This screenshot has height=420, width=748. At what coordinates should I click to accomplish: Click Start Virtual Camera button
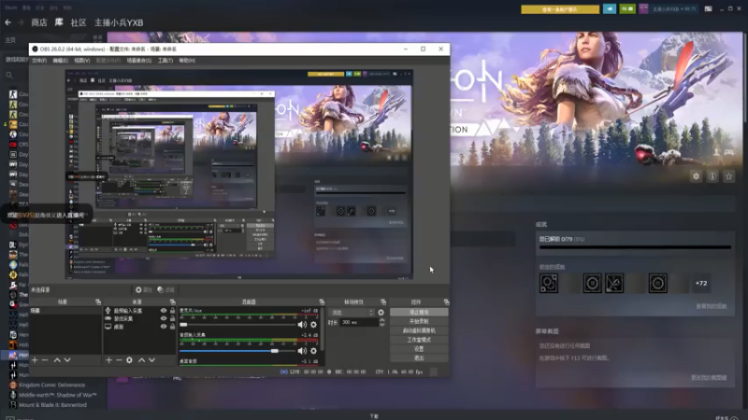[x=419, y=330]
